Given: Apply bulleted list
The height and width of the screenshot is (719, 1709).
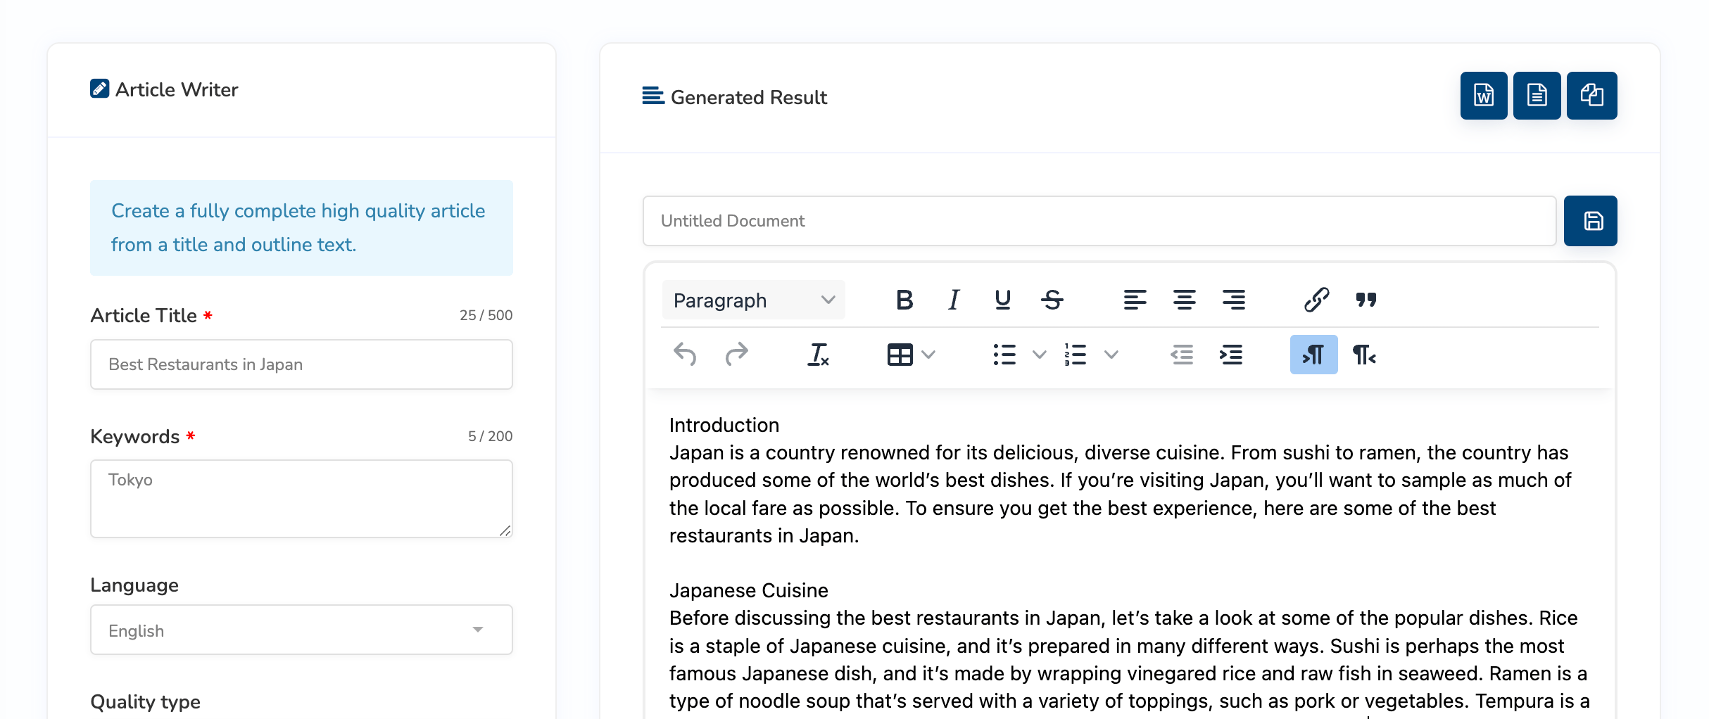Looking at the screenshot, I should pos(1004,355).
